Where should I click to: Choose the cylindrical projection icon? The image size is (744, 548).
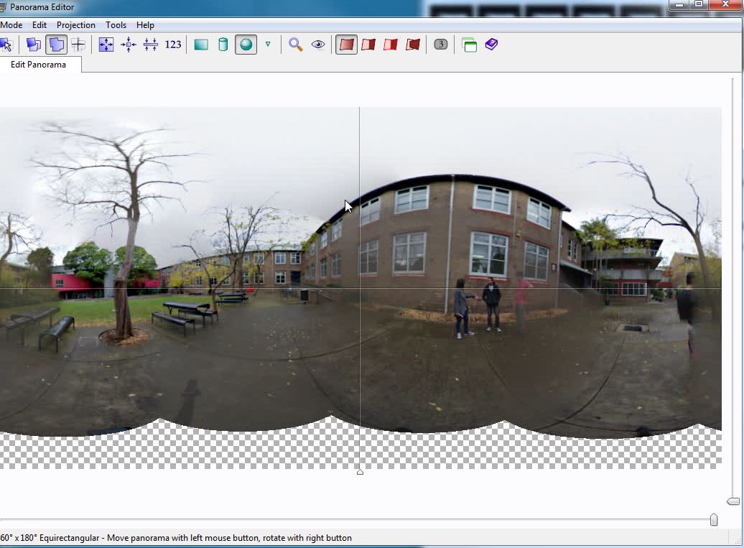pos(223,45)
